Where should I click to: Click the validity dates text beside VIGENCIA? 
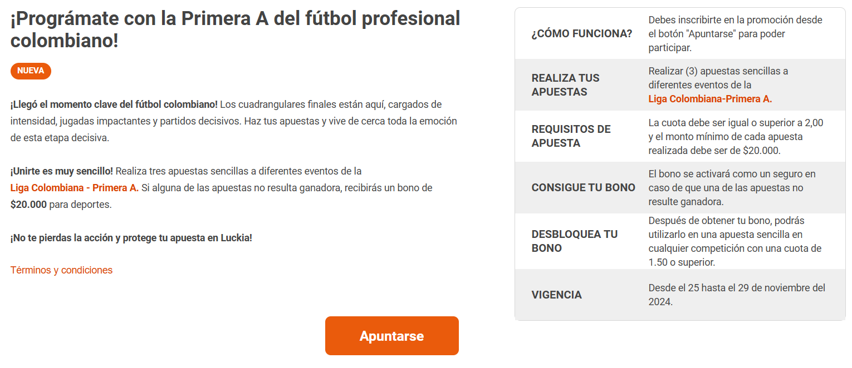(x=736, y=295)
